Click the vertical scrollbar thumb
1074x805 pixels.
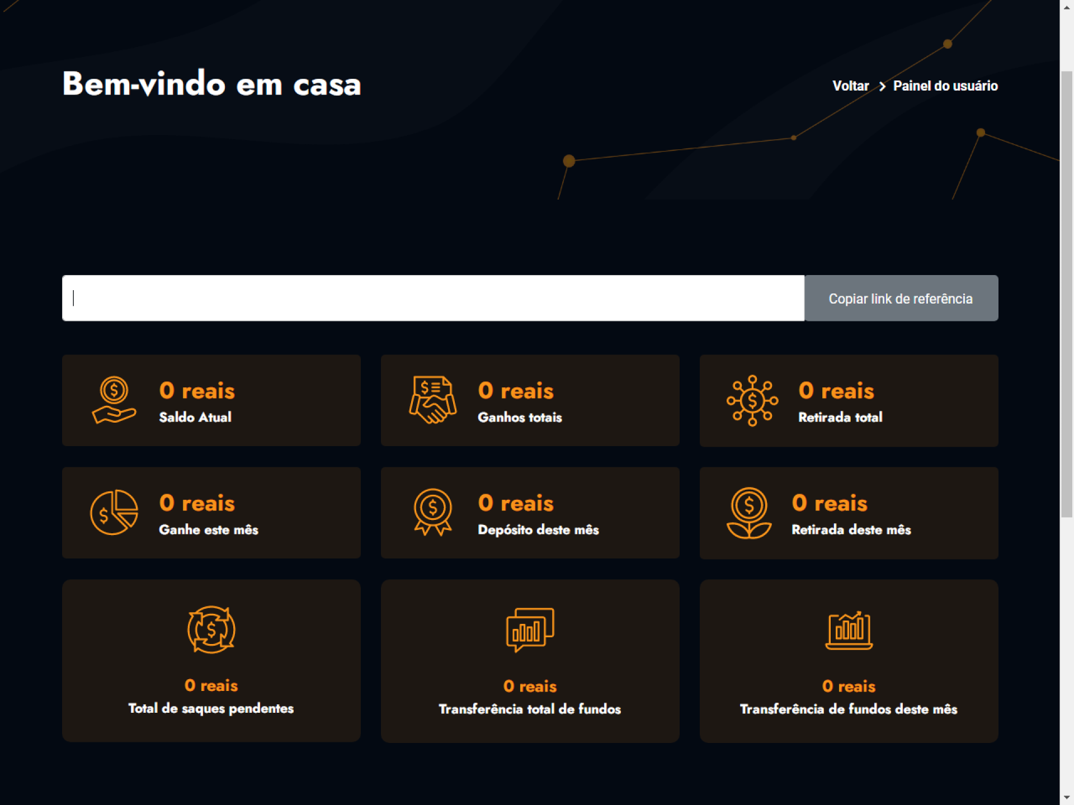(1067, 293)
